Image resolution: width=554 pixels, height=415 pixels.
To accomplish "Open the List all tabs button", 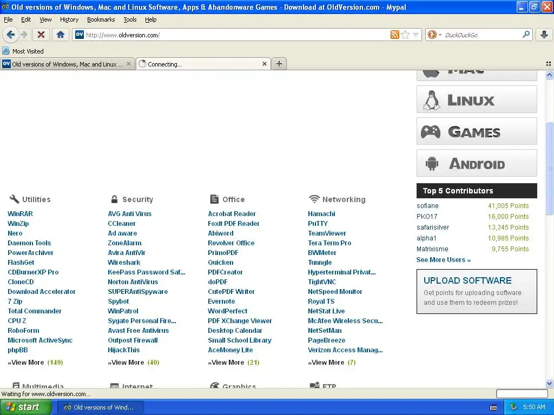I will tap(549, 64).
